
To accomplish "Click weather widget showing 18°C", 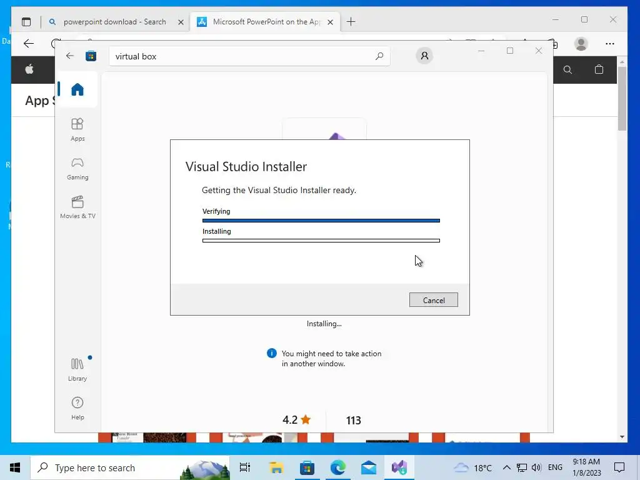I will coord(472,467).
